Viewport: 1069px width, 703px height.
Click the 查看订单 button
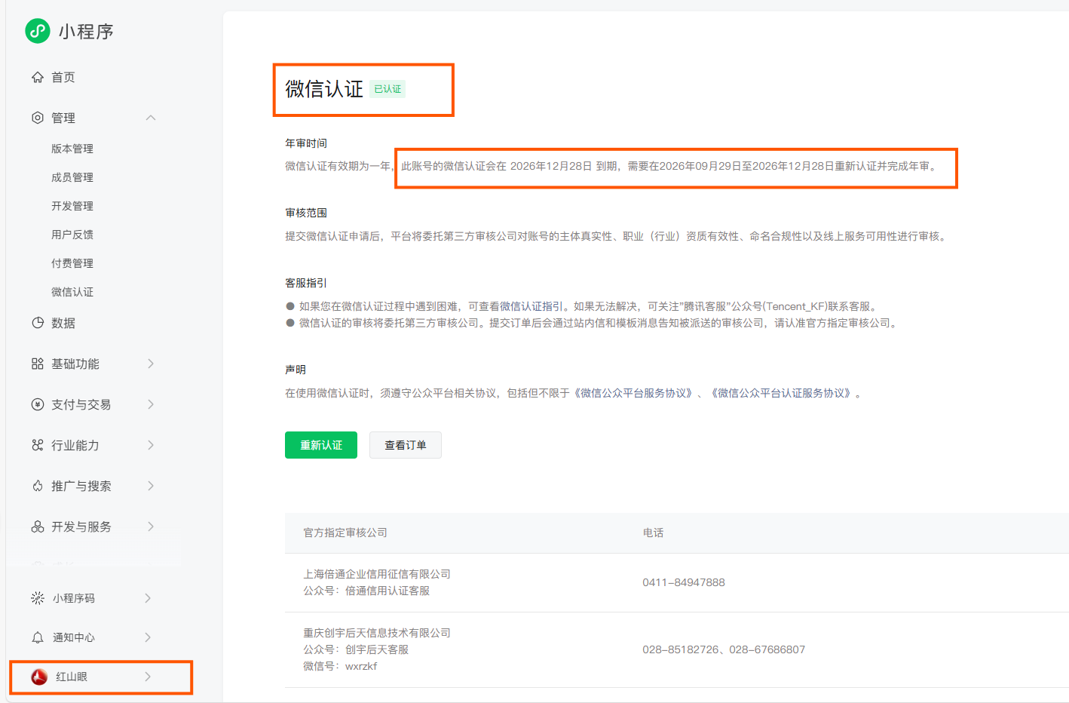point(406,445)
